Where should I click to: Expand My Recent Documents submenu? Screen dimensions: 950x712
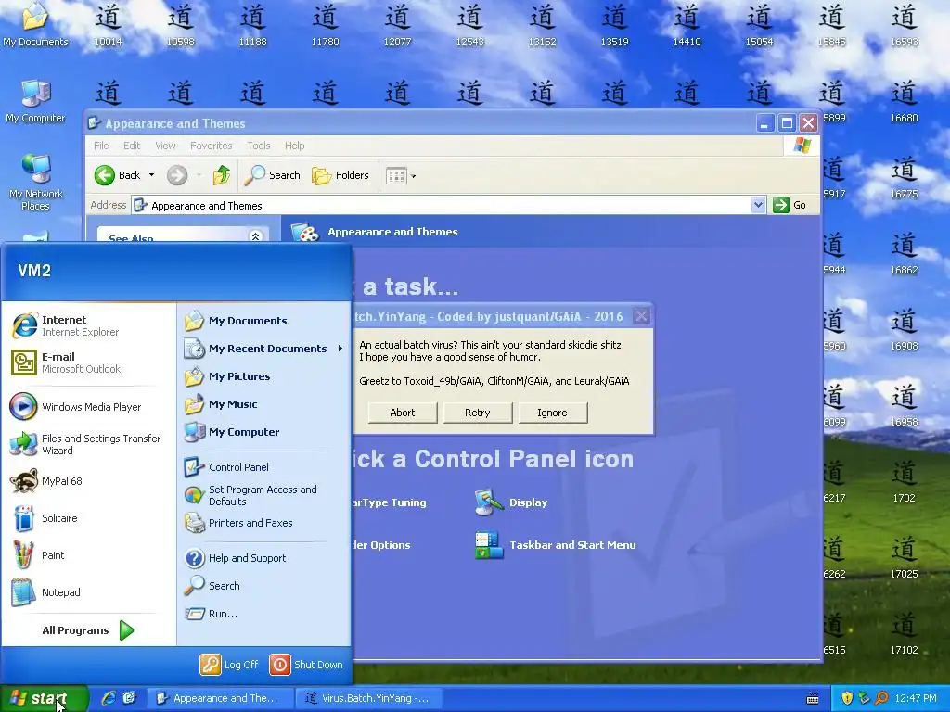[x=263, y=349]
